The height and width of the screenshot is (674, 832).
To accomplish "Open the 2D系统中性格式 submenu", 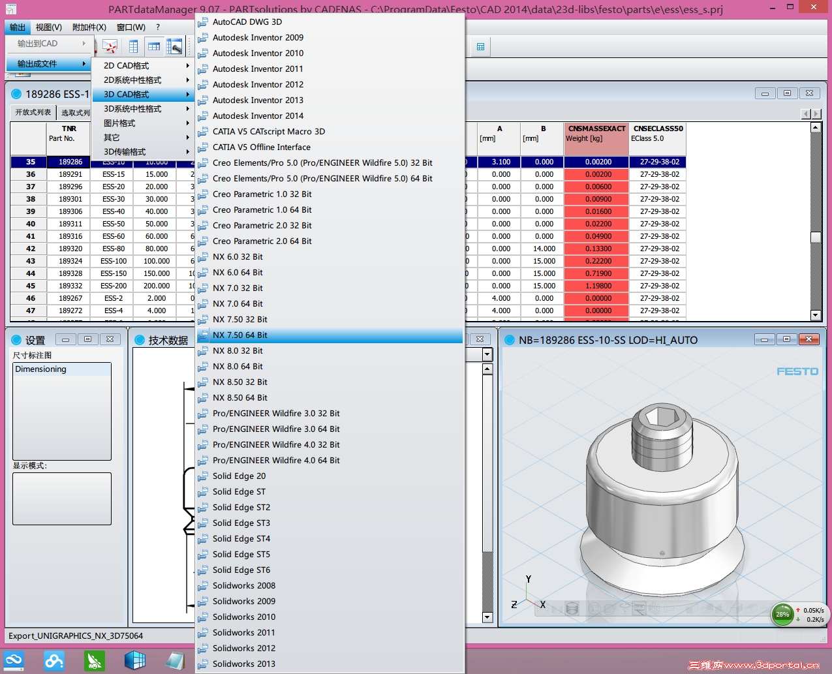I will point(142,80).
